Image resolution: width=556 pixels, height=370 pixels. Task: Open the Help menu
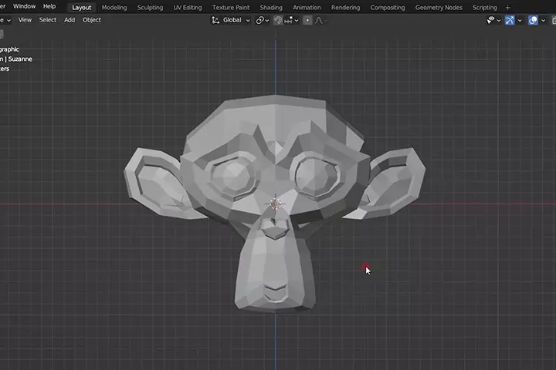49,6
